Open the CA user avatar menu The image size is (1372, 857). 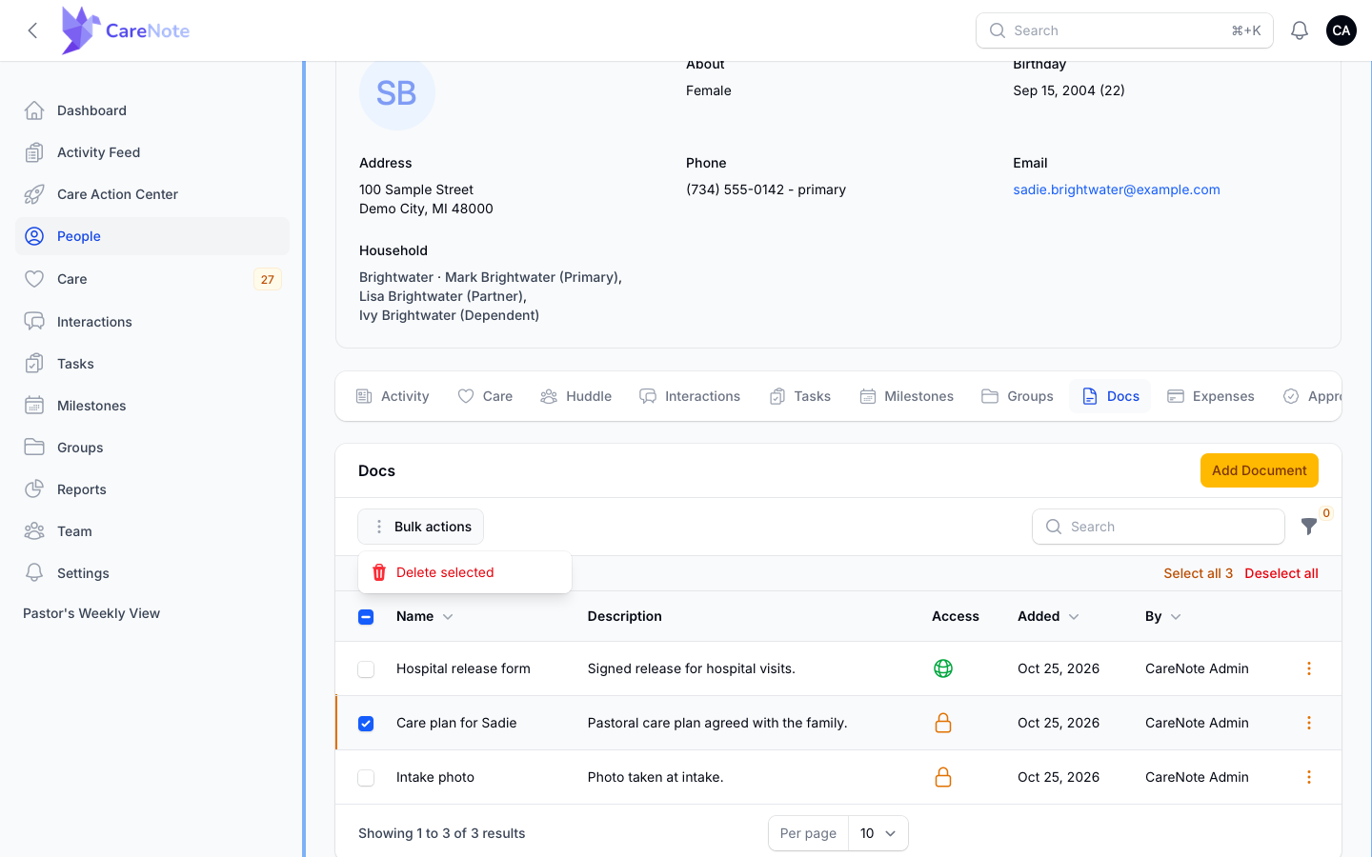(1342, 30)
